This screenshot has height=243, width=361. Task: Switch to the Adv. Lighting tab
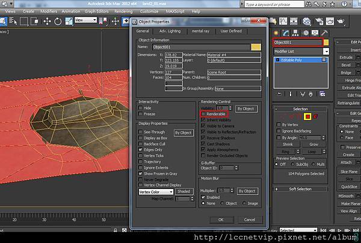pos(170,31)
